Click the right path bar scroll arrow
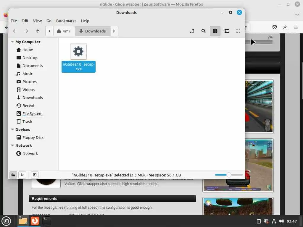Image resolution: width=303 pixels, height=227 pixels. coord(114,31)
